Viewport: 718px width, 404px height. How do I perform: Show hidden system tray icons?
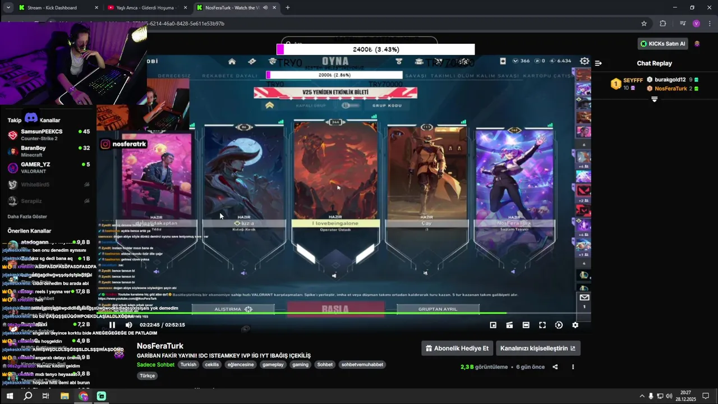tap(642, 396)
